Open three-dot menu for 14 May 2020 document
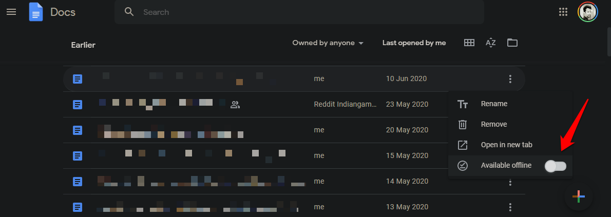Image resolution: width=611 pixels, height=217 pixels. (x=510, y=182)
